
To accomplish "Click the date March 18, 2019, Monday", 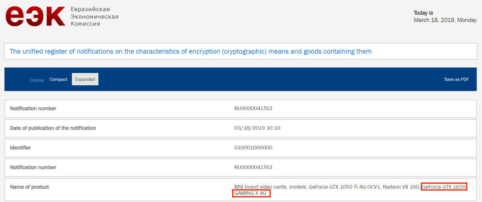I will click(445, 20).
